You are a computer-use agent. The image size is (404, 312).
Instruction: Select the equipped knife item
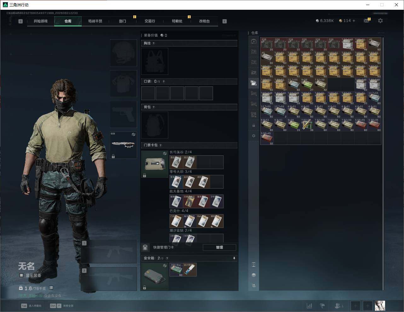124,145
